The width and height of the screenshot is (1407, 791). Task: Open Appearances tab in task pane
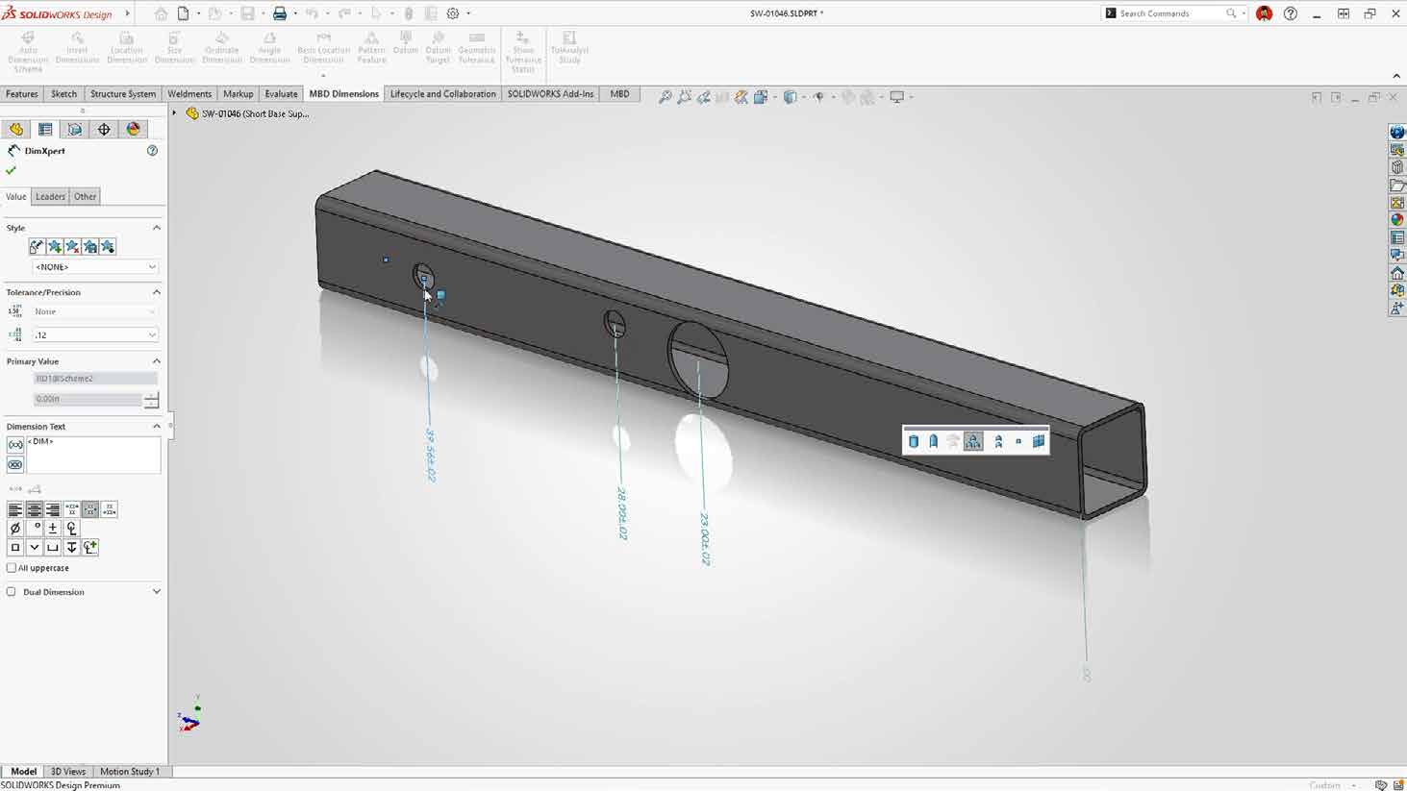pos(1397,220)
